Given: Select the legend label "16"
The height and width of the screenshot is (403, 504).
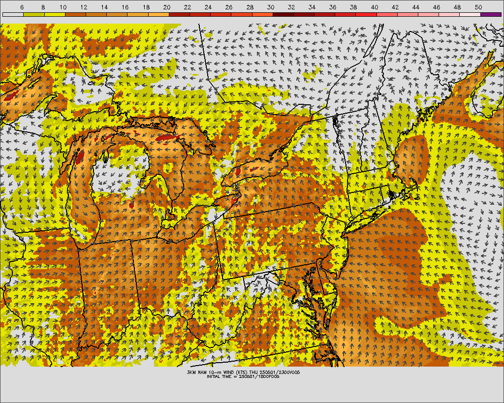Looking at the screenshot, I should (x=125, y=7).
